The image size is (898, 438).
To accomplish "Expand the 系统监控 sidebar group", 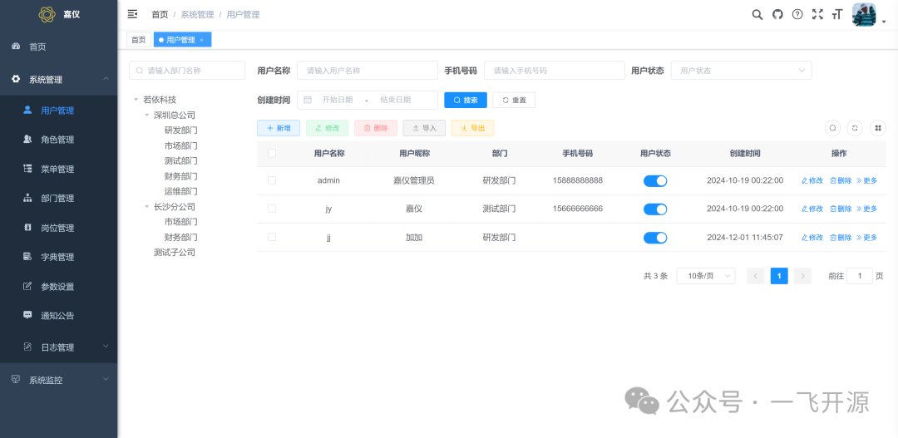I will 58,380.
